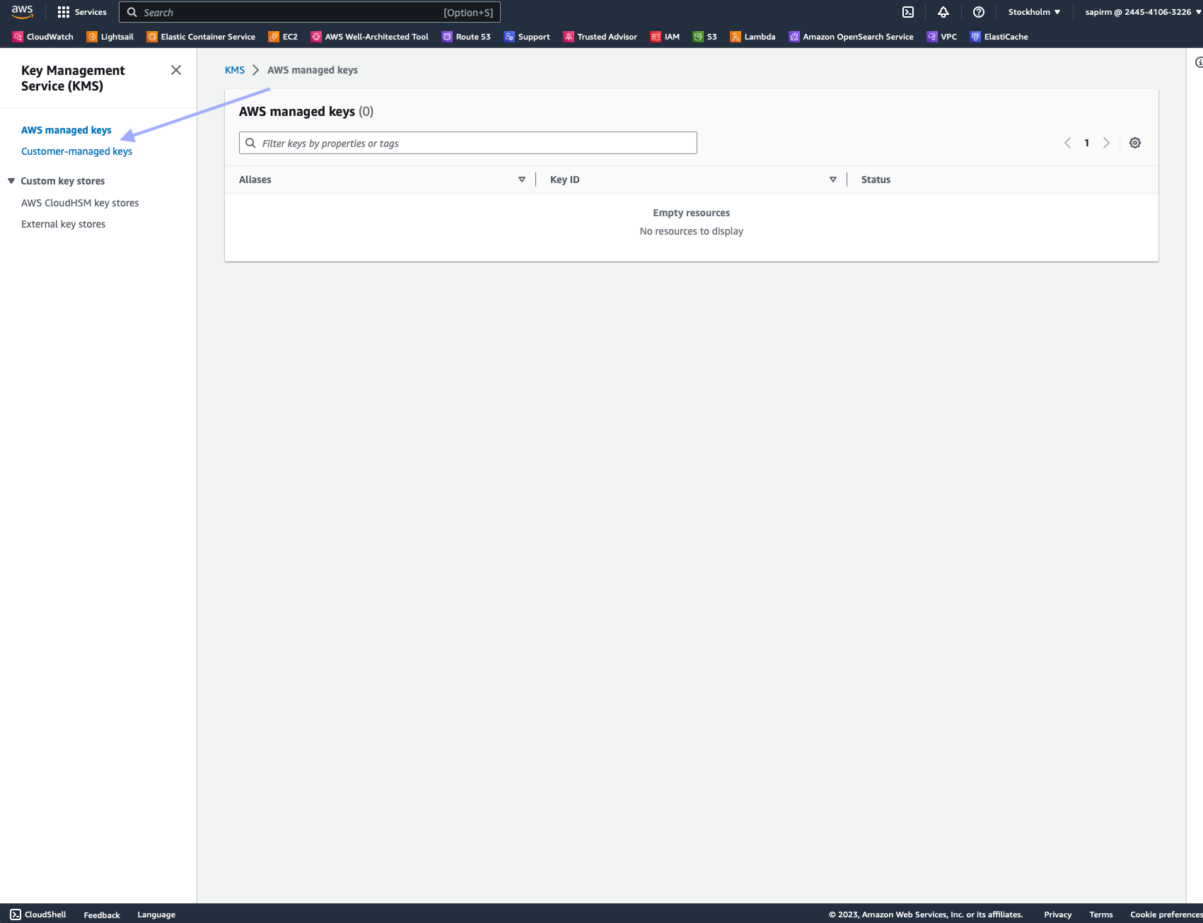Screen dimensions: 1203x923
Task: Sort by the Key ID column arrow
Action: (833, 180)
